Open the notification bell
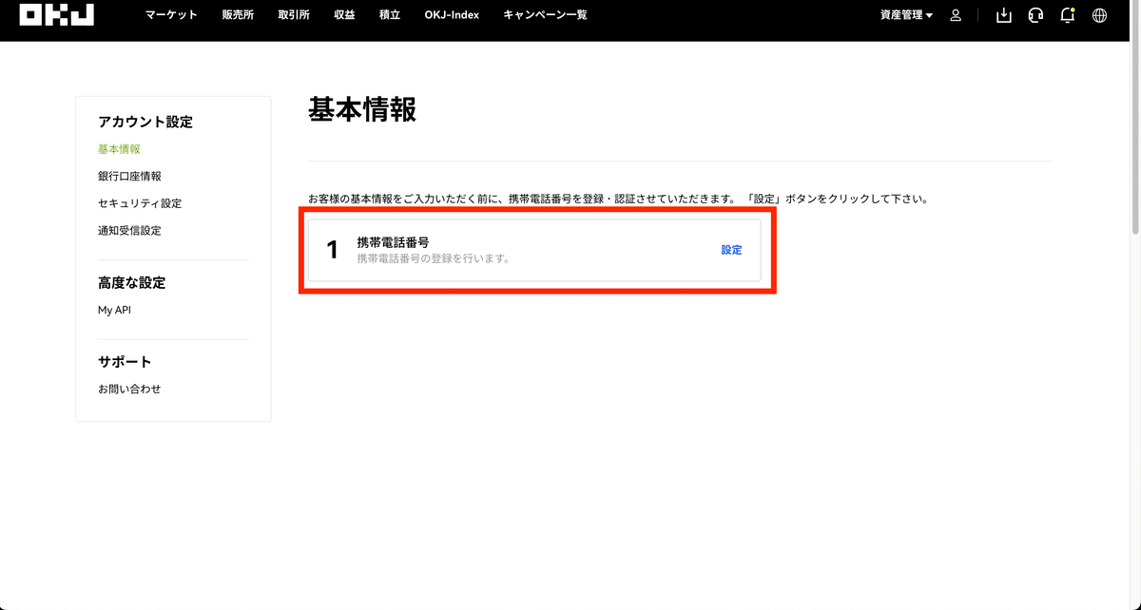The width and height of the screenshot is (1141, 610). pyautogui.click(x=1068, y=15)
